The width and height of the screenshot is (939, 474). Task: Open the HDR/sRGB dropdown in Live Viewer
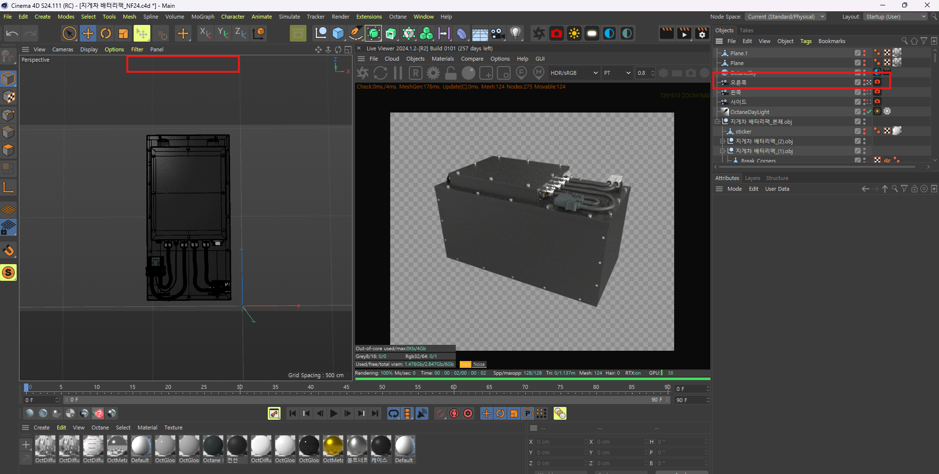[573, 73]
